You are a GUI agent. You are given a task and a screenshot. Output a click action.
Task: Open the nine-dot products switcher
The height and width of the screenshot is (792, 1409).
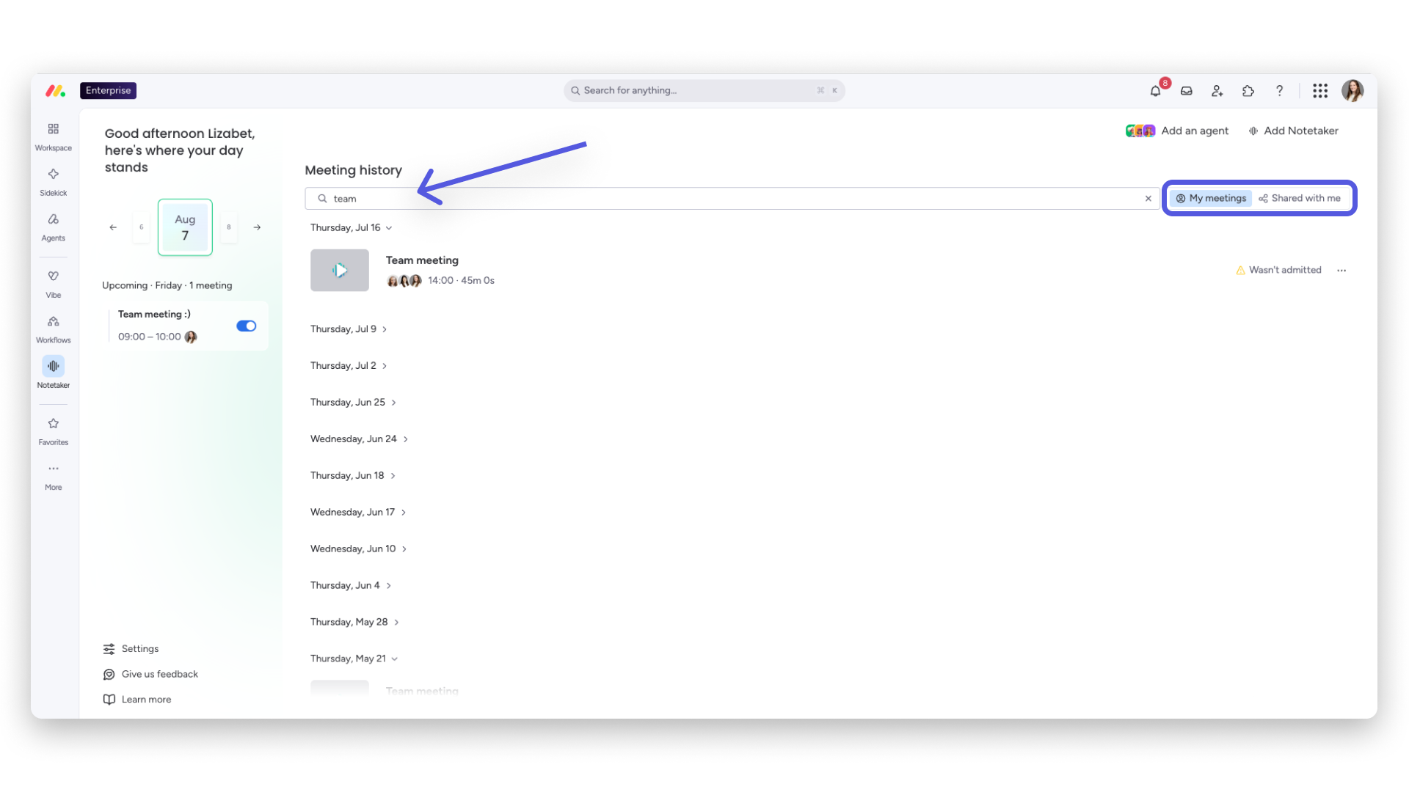[x=1320, y=91]
